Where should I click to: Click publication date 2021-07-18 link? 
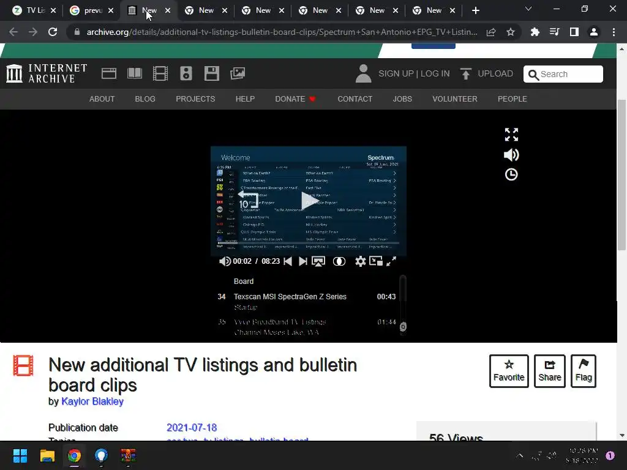[x=192, y=428]
